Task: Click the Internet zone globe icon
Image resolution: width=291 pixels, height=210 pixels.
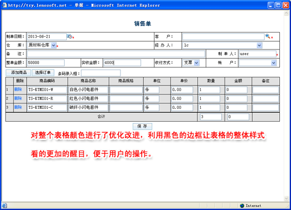Action: pyautogui.click(x=242, y=206)
